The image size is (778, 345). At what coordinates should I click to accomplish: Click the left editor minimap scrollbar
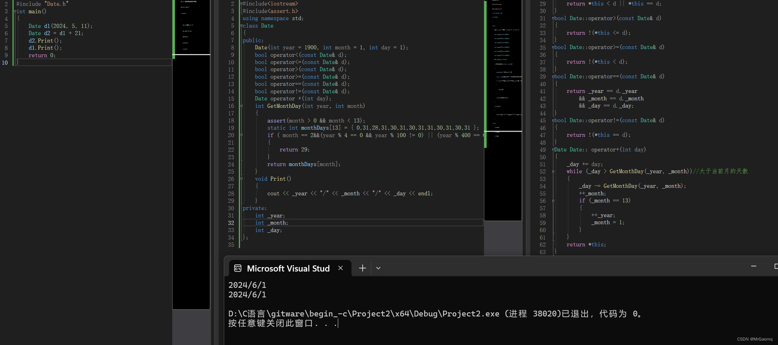pyautogui.click(x=191, y=154)
